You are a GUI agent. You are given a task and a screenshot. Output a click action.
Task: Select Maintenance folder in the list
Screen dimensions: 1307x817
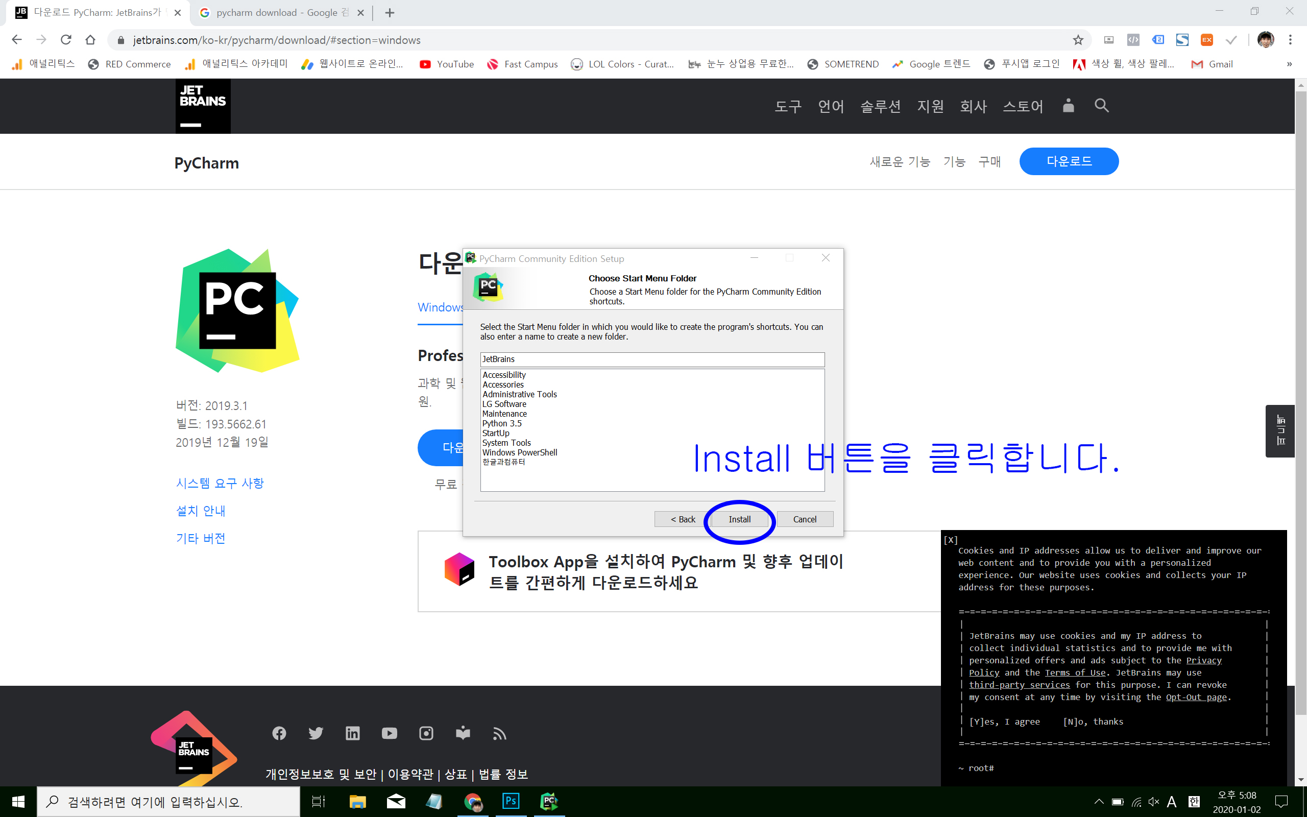(x=504, y=414)
